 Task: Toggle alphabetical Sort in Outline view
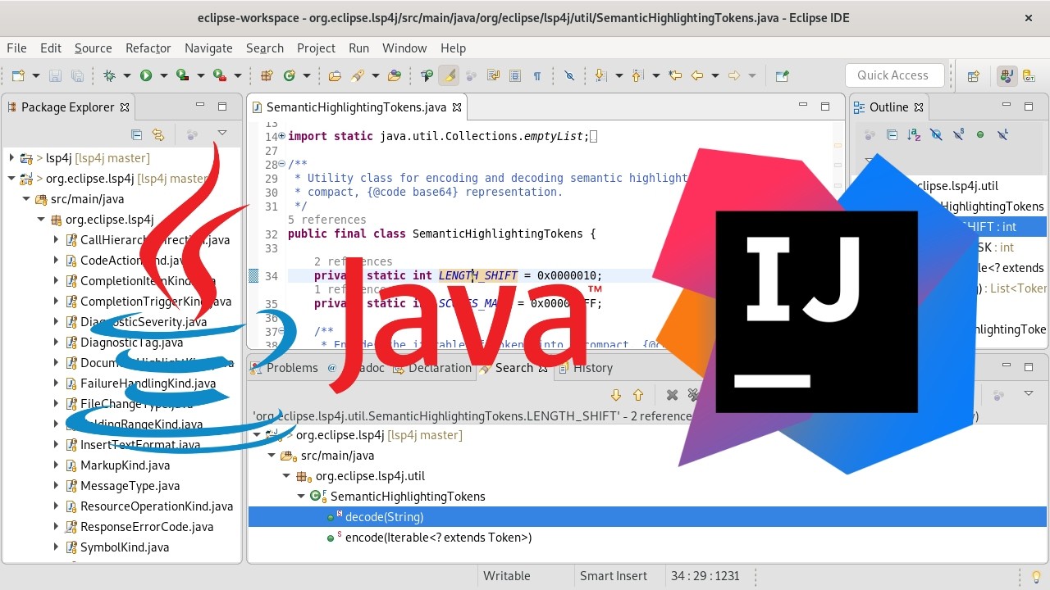(914, 134)
